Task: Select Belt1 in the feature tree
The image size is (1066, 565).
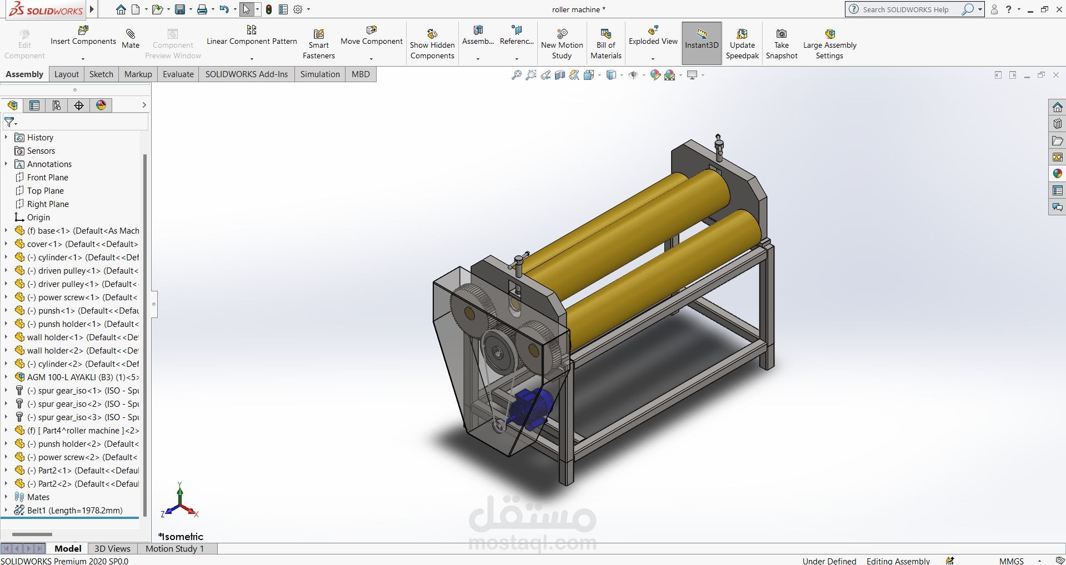Action: [75, 510]
